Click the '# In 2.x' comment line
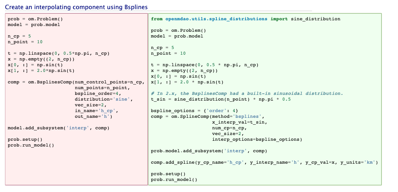Viewport: 398px width, 192px height. [246, 94]
